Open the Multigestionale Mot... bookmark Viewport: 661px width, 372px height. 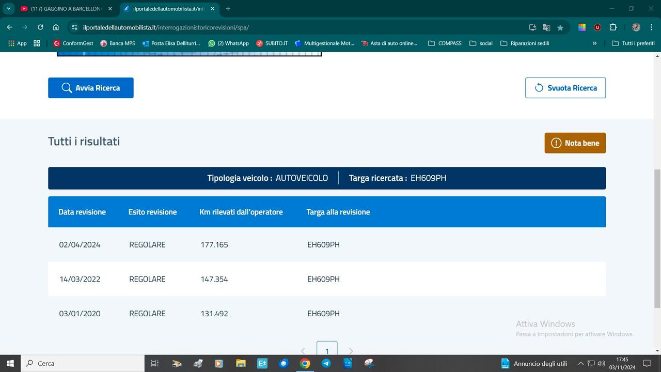[324, 43]
